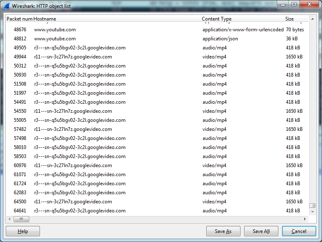Image resolution: width=322 pixels, height=242 pixels.
Task: Select packet number 64500 row
Action: [157, 202]
